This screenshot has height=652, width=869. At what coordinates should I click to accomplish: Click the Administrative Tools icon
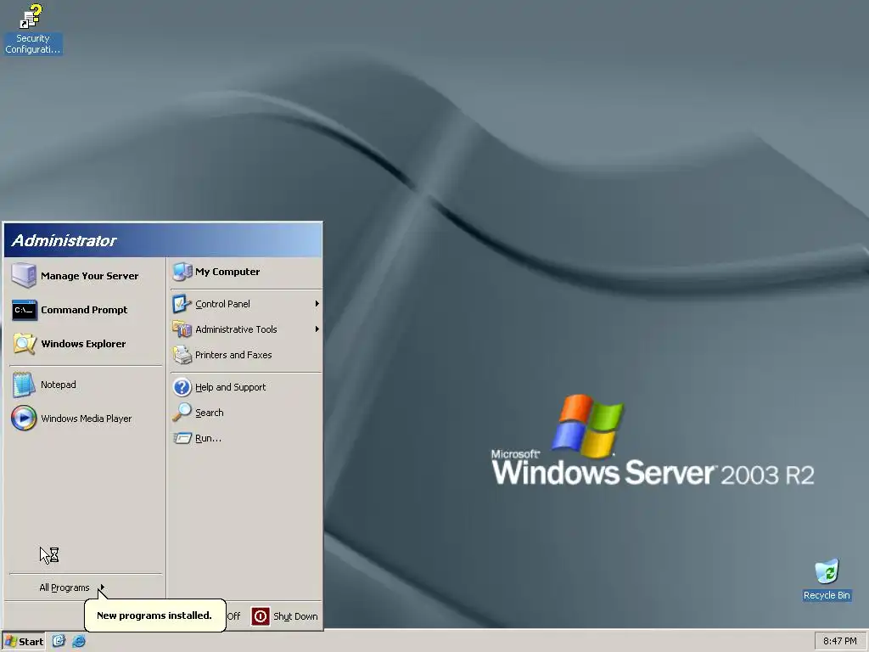pos(182,329)
